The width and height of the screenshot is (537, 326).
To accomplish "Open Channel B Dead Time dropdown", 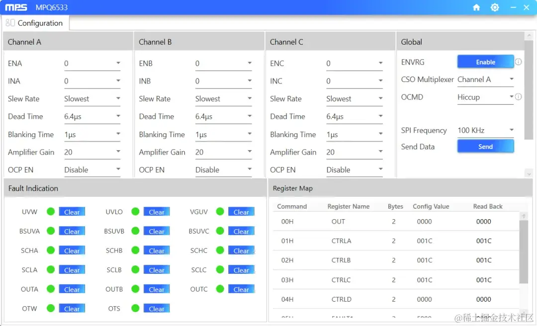I will pos(223,116).
